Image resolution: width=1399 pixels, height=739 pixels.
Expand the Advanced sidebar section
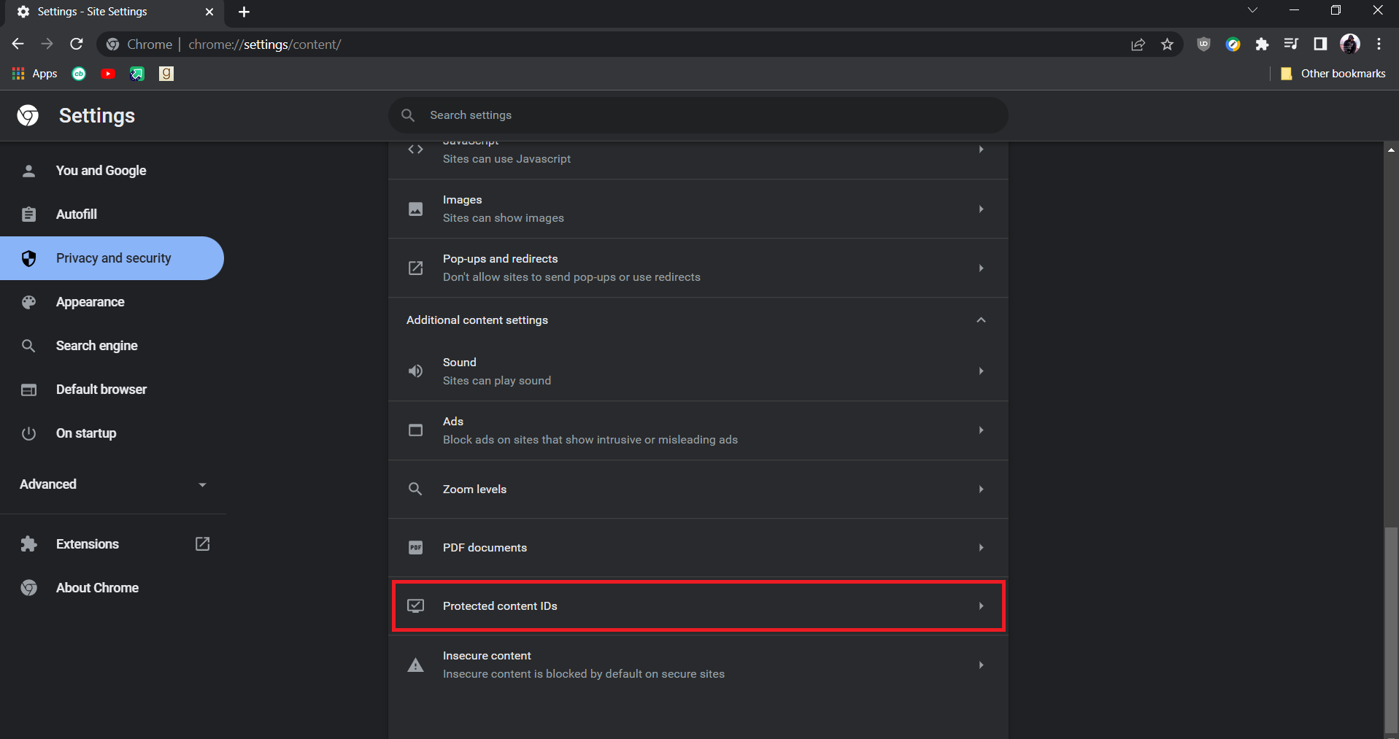point(112,484)
